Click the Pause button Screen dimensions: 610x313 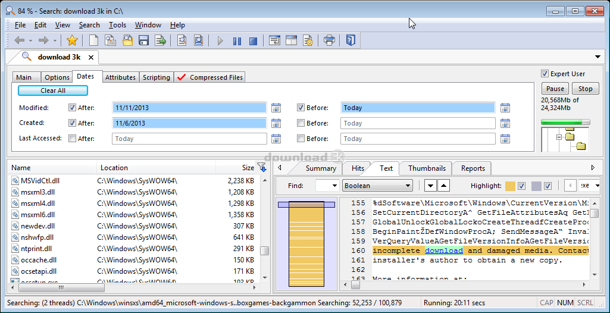point(555,89)
